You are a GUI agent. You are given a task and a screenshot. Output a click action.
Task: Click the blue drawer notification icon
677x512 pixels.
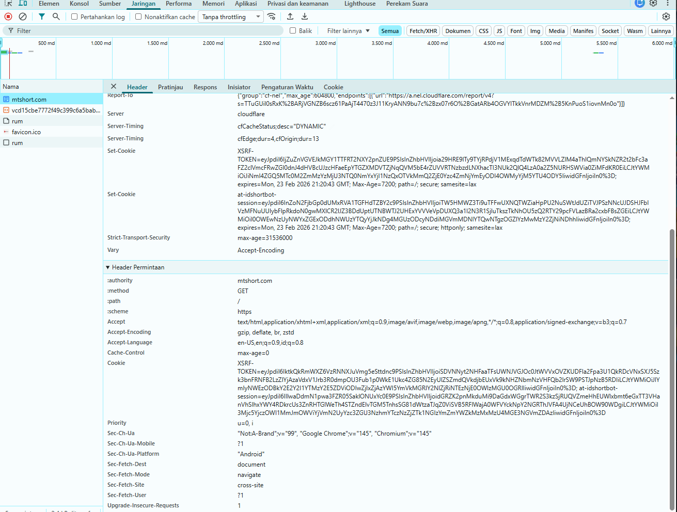point(639,3)
